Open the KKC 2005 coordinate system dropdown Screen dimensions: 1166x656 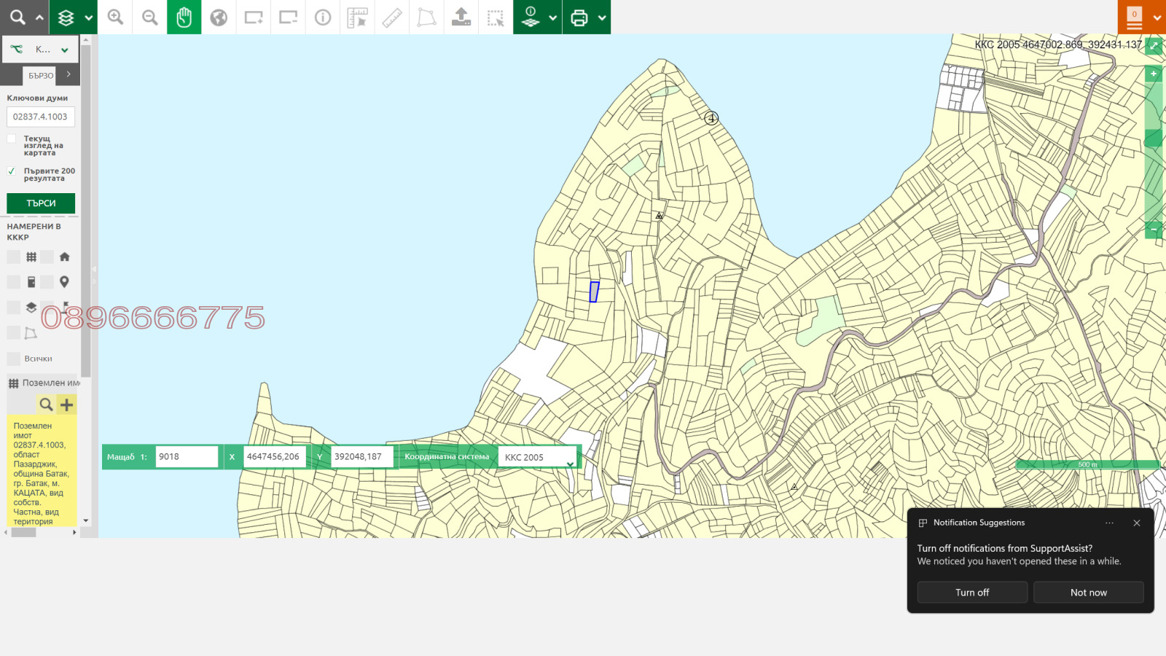click(538, 457)
